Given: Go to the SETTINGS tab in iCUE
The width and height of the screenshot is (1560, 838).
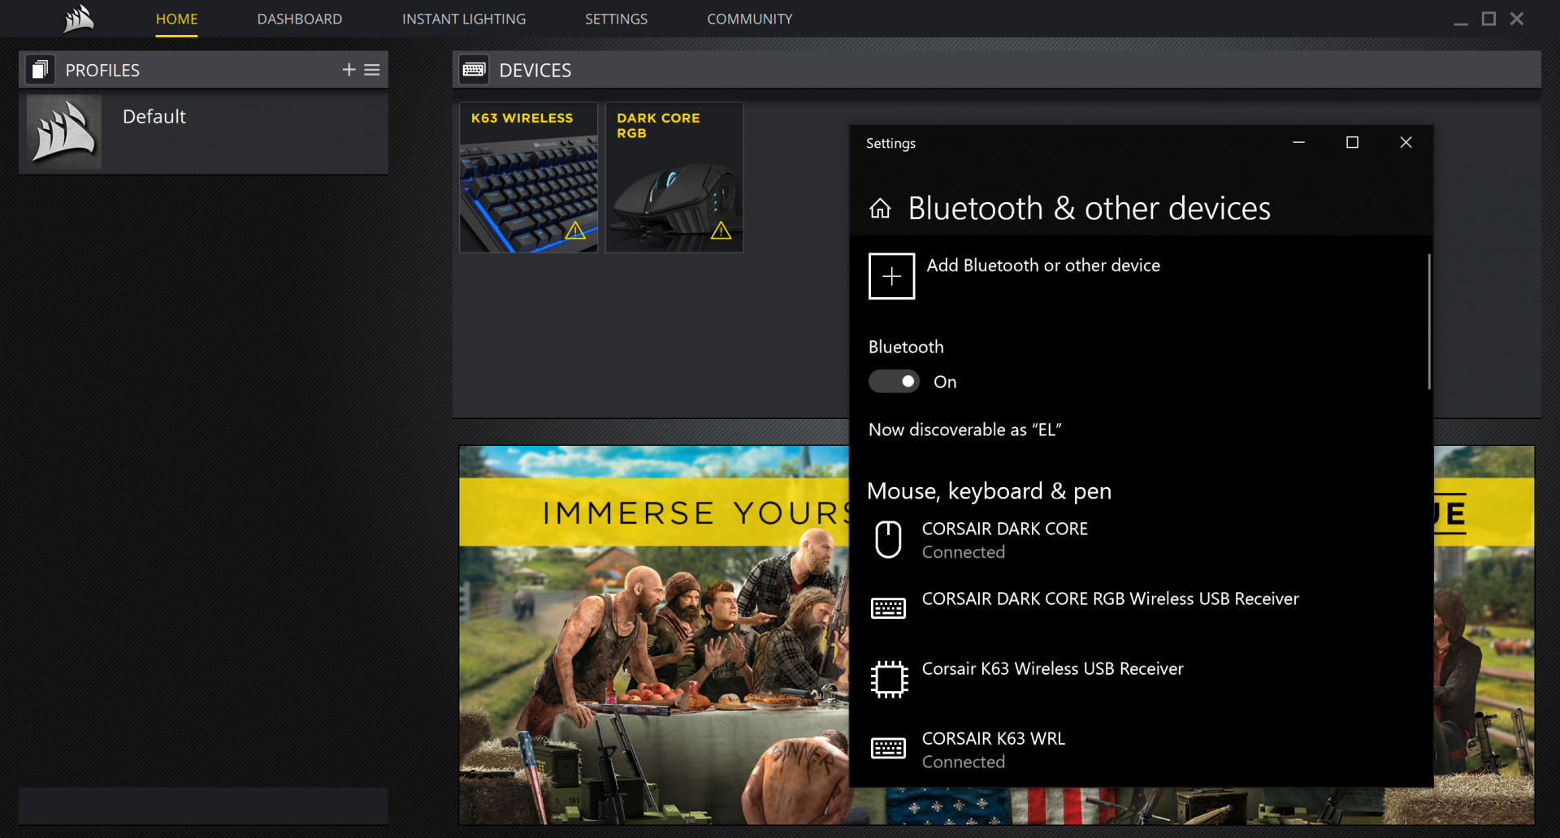Looking at the screenshot, I should pos(616,19).
